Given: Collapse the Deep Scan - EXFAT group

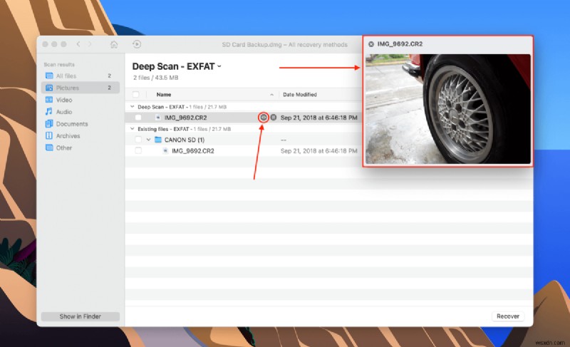Looking at the screenshot, I should click(x=133, y=106).
